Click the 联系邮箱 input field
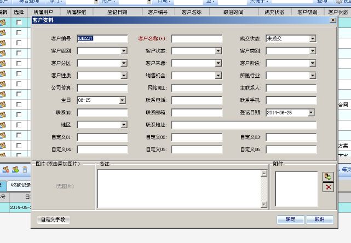Screen dimensions: 351x243 [x=197, y=113]
